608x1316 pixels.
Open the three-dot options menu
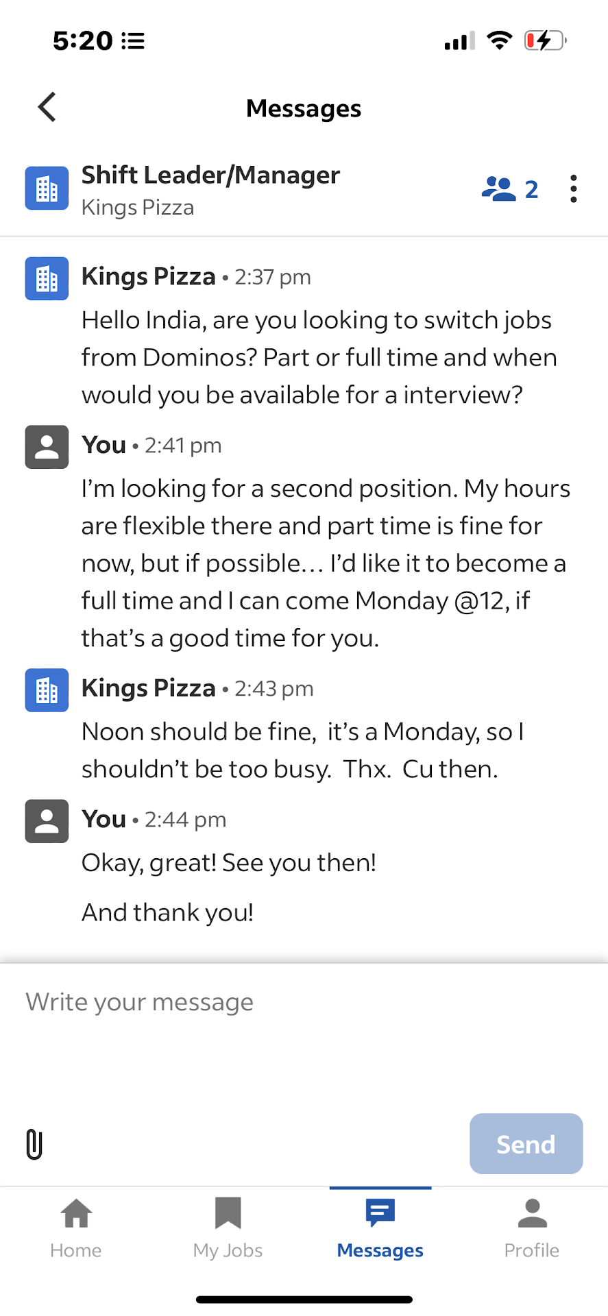tap(573, 188)
